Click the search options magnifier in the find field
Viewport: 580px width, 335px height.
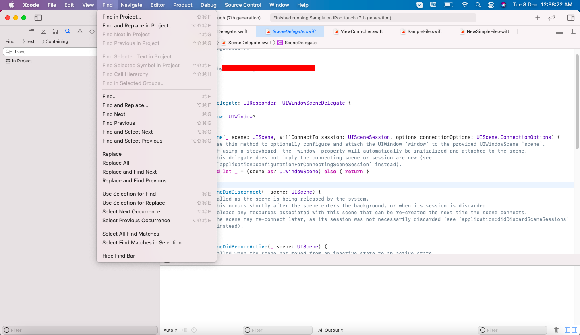(x=8, y=52)
